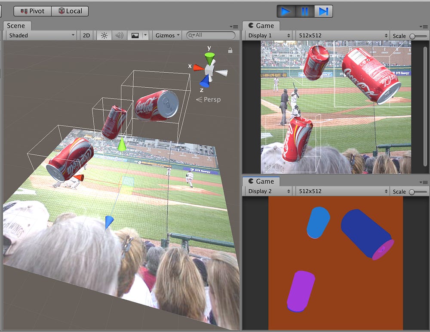Click the red move handle arrow in Scene
This screenshot has width=430, height=332.
pyautogui.click(x=79, y=178)
